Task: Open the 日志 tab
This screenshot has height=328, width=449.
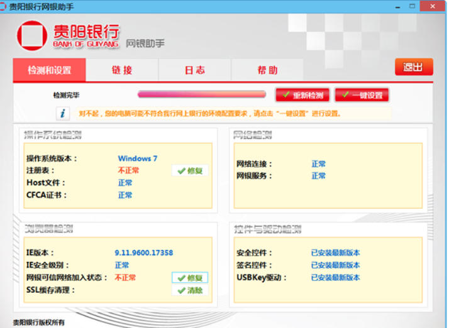Action: (x=195, y=70)
